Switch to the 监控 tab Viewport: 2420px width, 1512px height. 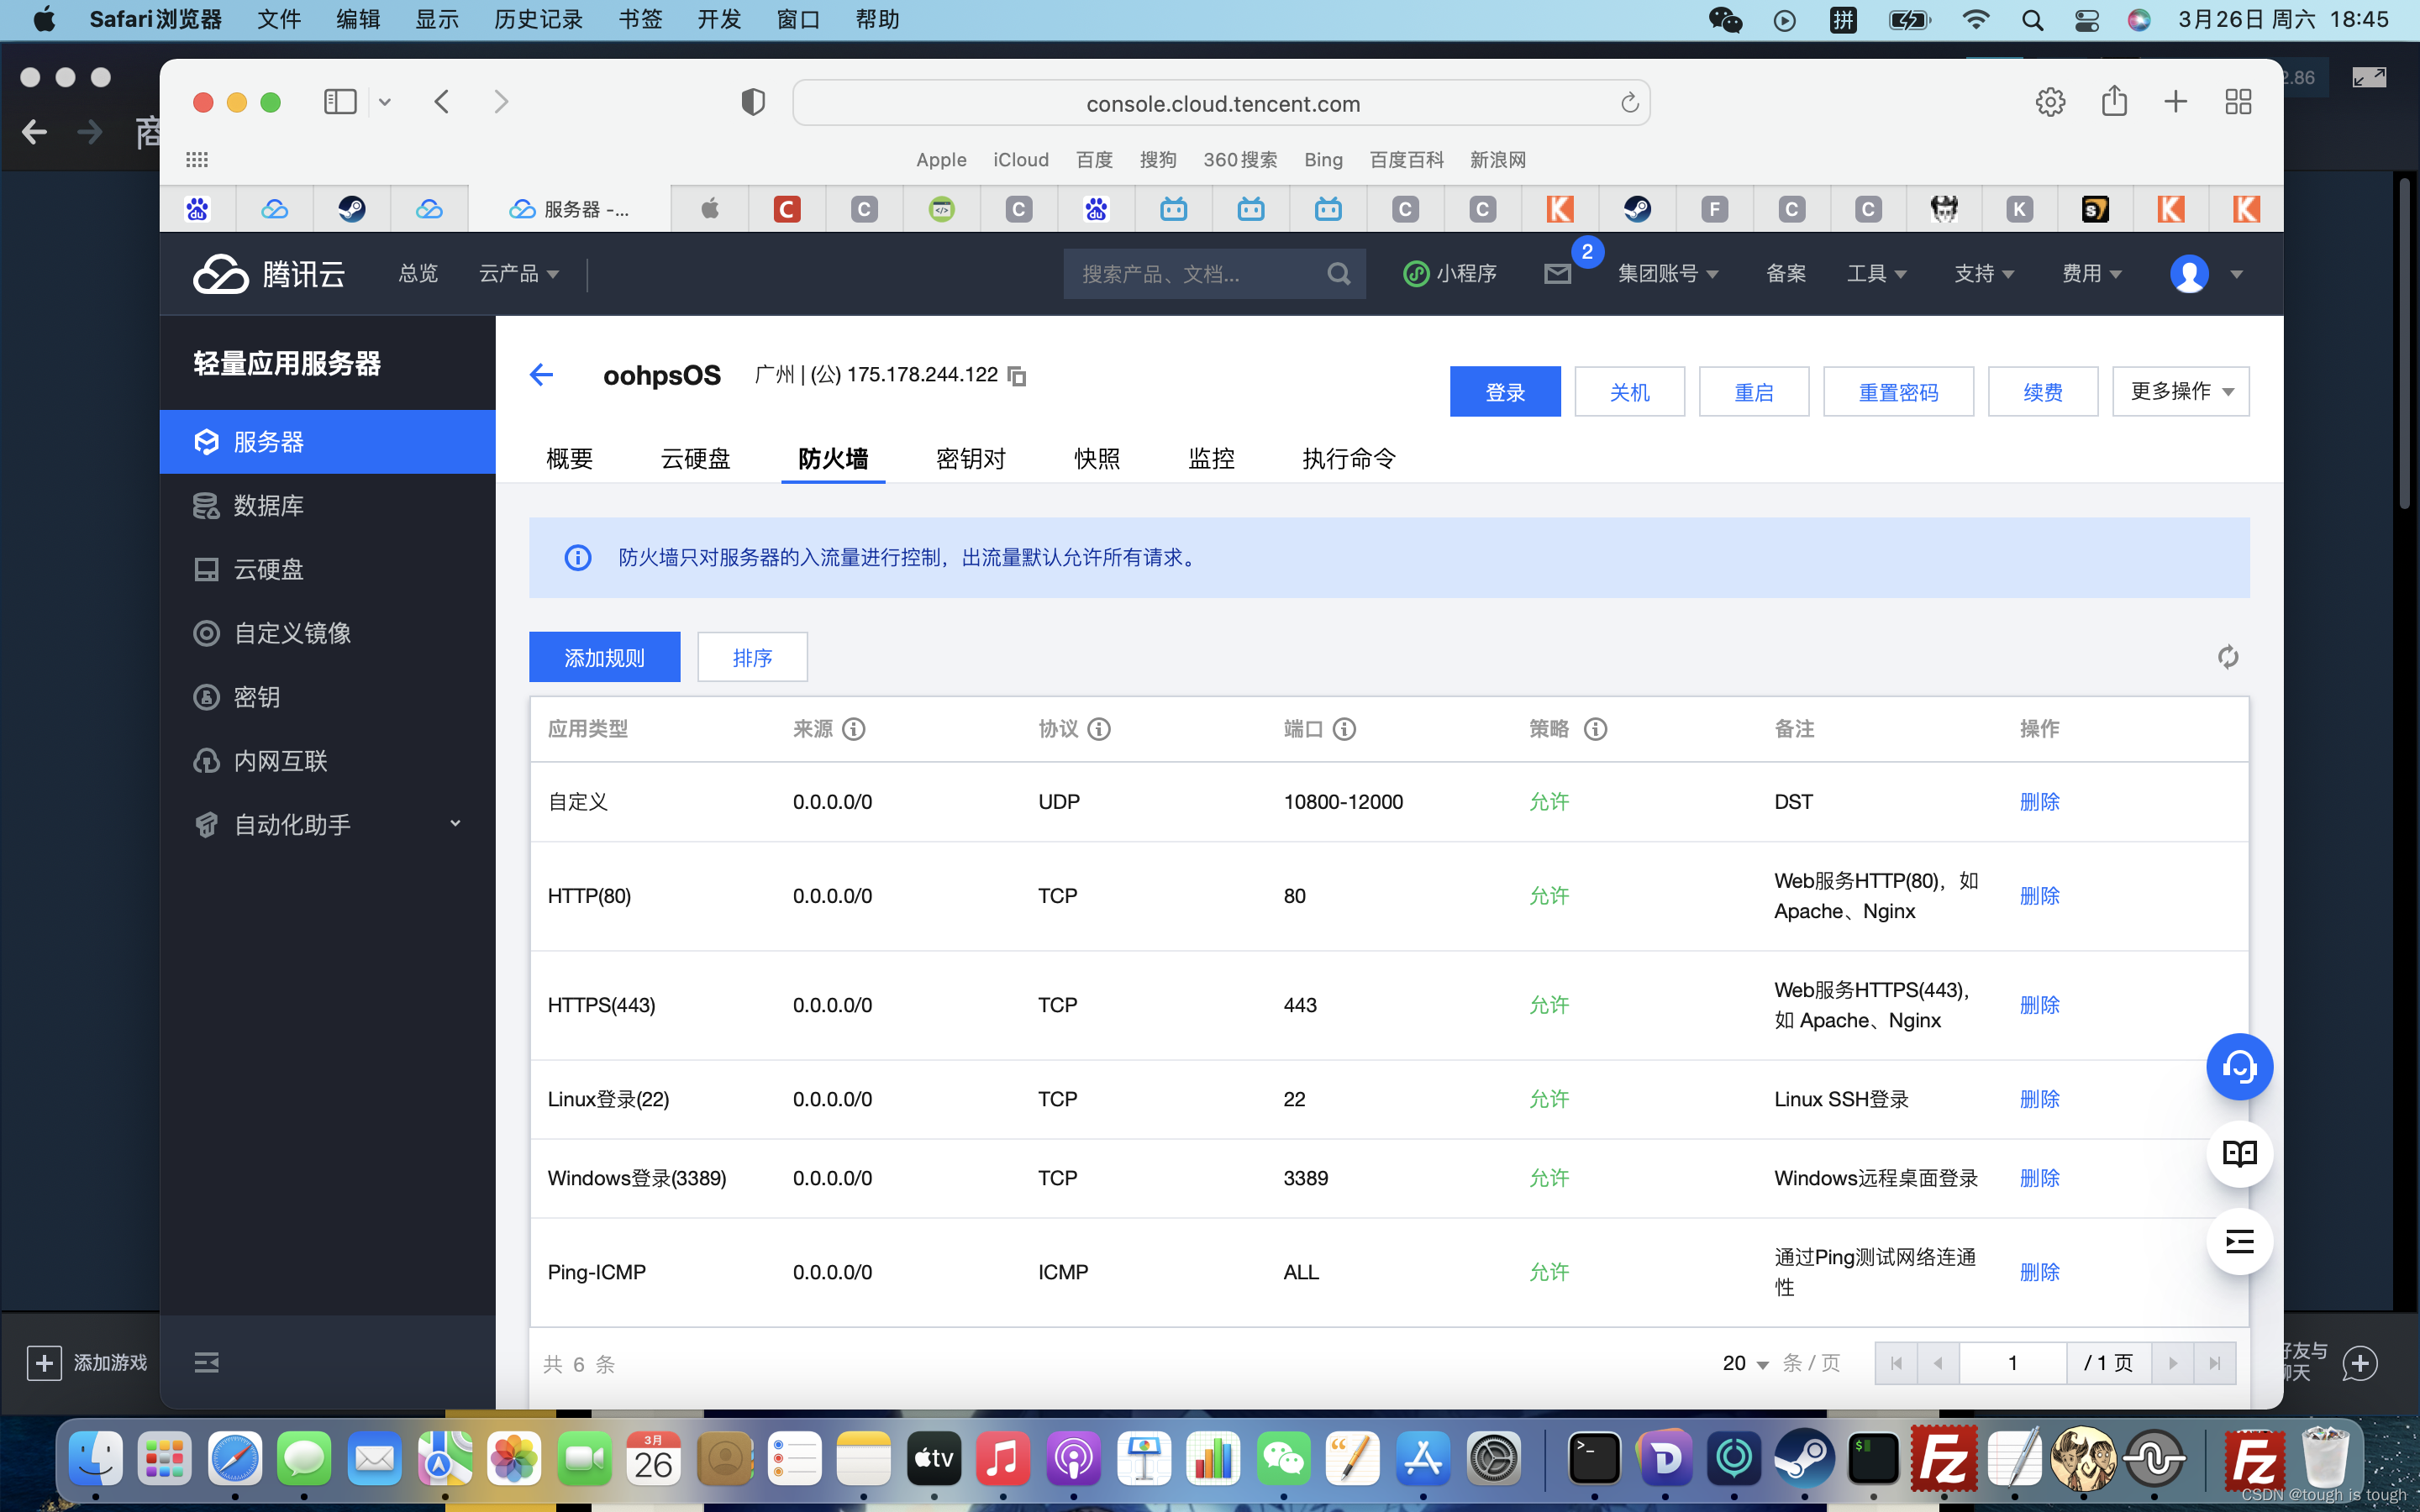tap(1211, 459)
